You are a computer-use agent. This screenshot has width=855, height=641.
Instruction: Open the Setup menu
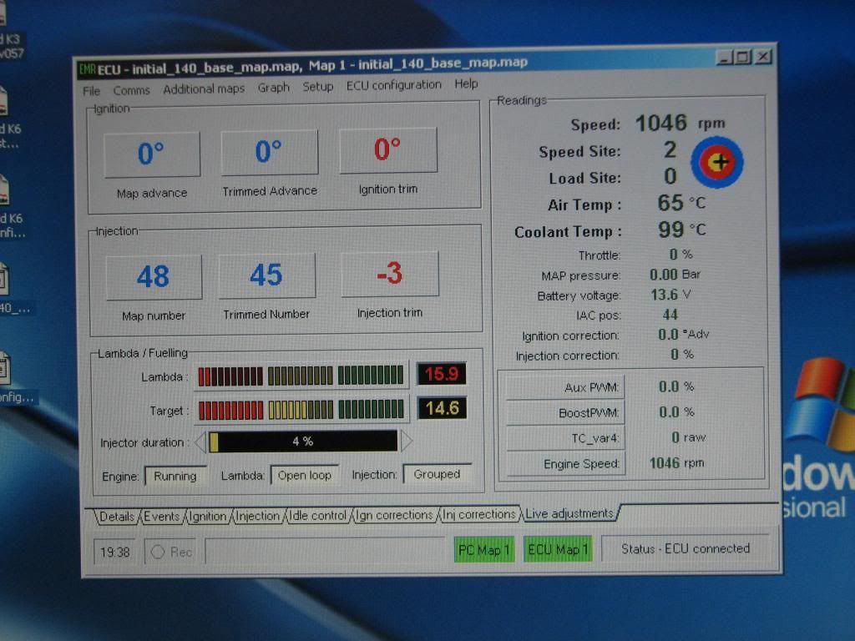coord(318,86)
